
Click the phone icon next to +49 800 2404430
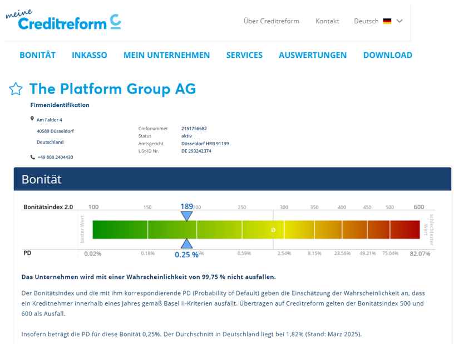33,157
